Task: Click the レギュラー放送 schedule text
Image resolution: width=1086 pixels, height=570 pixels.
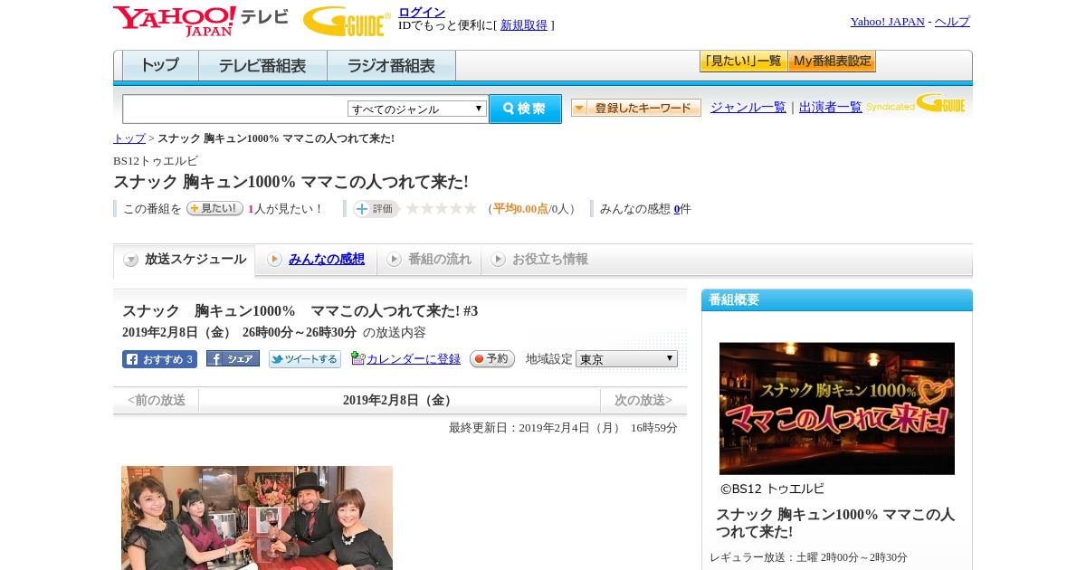Action: click(808, 557)
